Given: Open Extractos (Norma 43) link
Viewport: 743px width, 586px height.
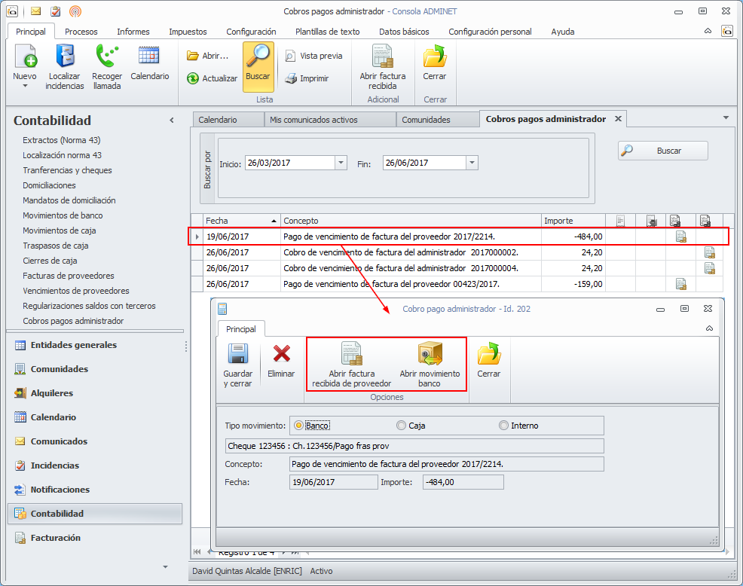Looking at the screenshot, I should 62,140.
